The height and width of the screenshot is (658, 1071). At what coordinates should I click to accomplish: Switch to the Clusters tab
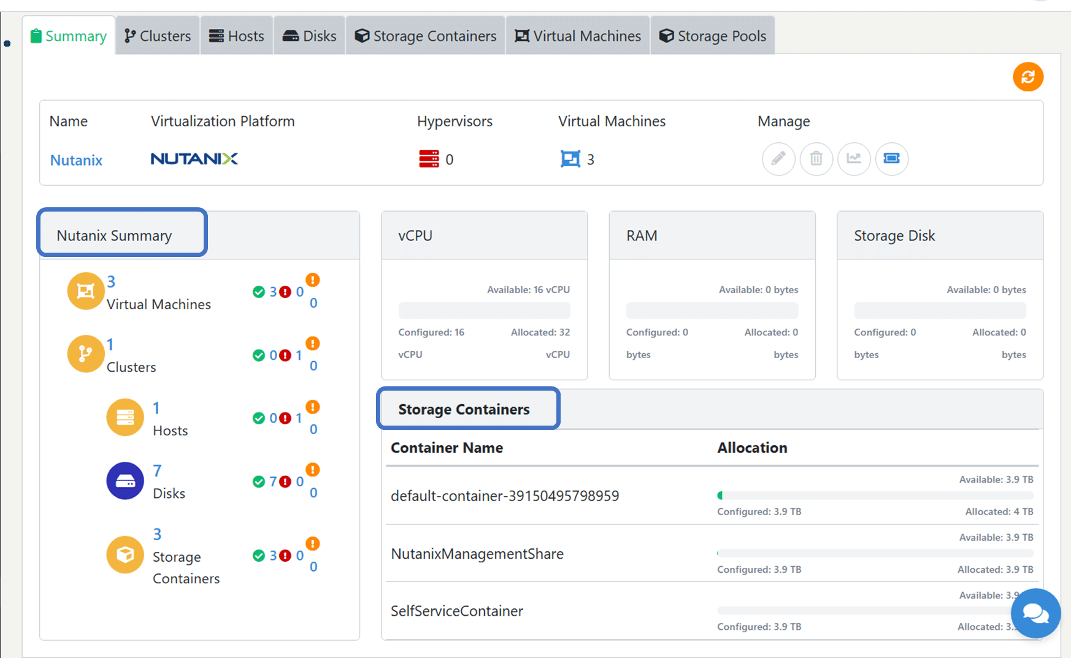coord(158,36)
